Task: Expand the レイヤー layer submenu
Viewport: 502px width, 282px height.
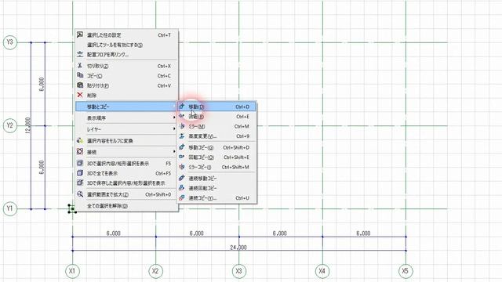Action: (126, 129)
